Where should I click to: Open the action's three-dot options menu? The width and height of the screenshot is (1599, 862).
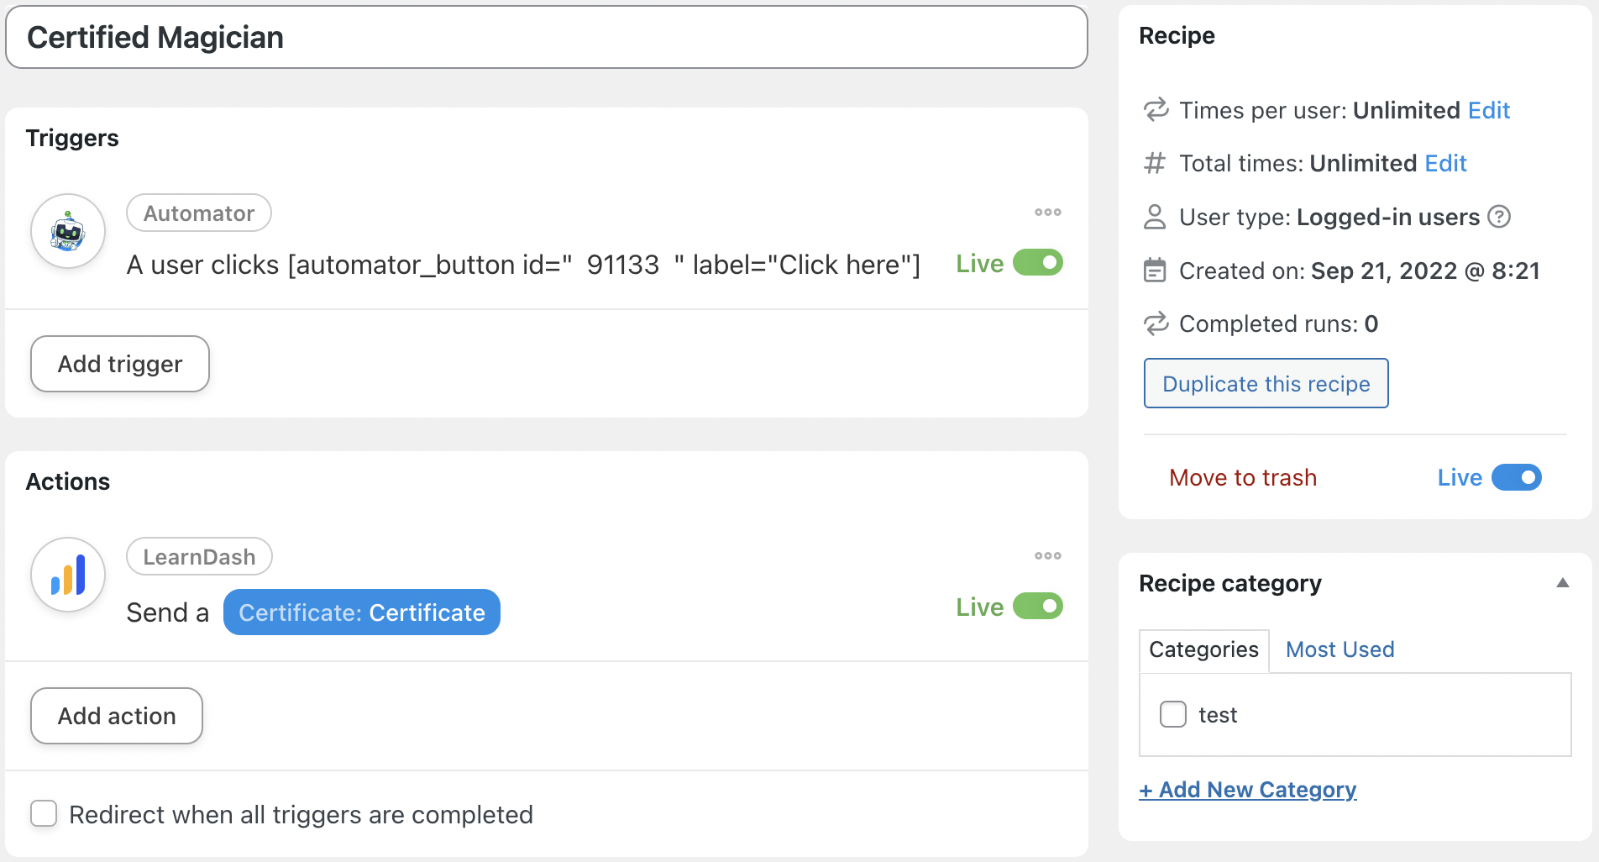[x=1047, y=555]
